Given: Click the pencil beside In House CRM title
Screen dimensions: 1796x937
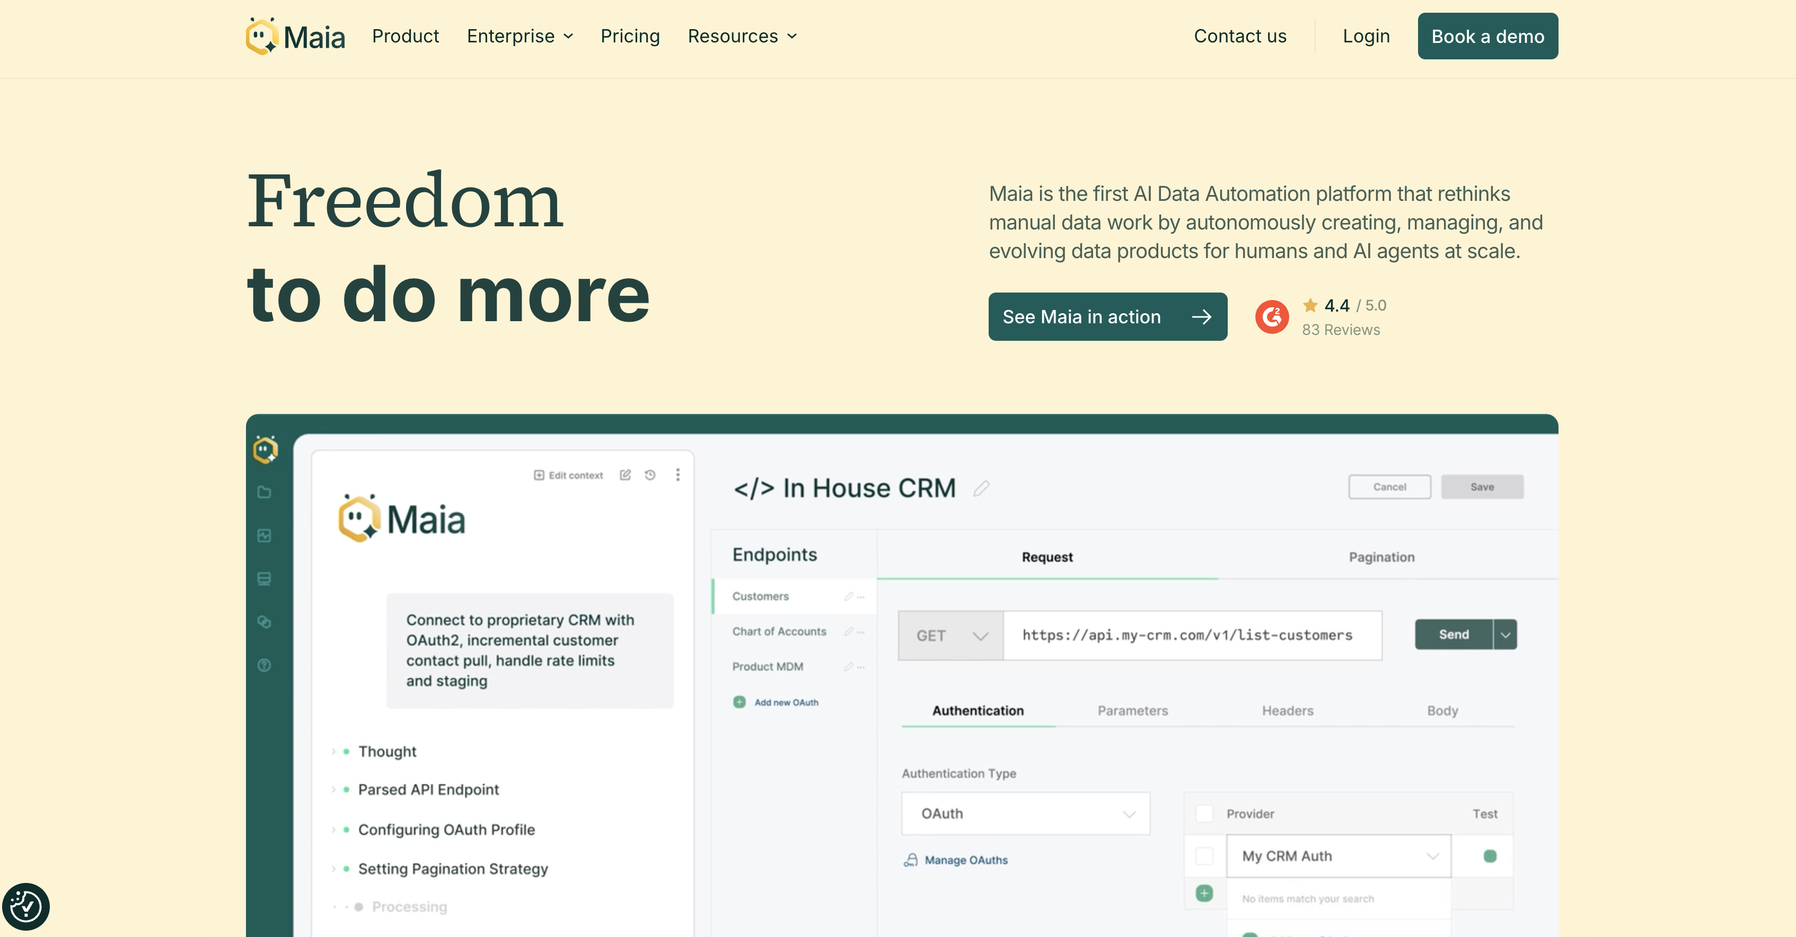Looking at the screenshot, I should (982, 488).
